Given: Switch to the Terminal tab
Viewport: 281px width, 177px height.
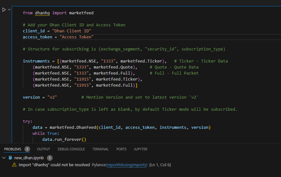Looking at the screenshot, I should click(100, 149).
